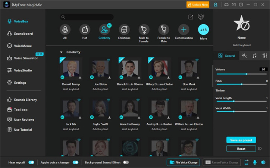Favorite the Anne Hathaway voice
Viewport: 270px width, 168px height.
pos(138,100)
